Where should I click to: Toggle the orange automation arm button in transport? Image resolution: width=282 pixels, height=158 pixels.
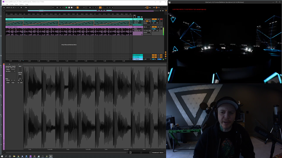(78, 7)
